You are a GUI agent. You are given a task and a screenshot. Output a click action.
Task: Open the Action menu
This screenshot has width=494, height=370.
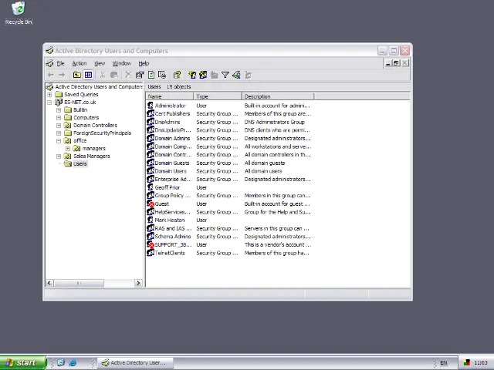pyautogui.click(x=80, y=63)
